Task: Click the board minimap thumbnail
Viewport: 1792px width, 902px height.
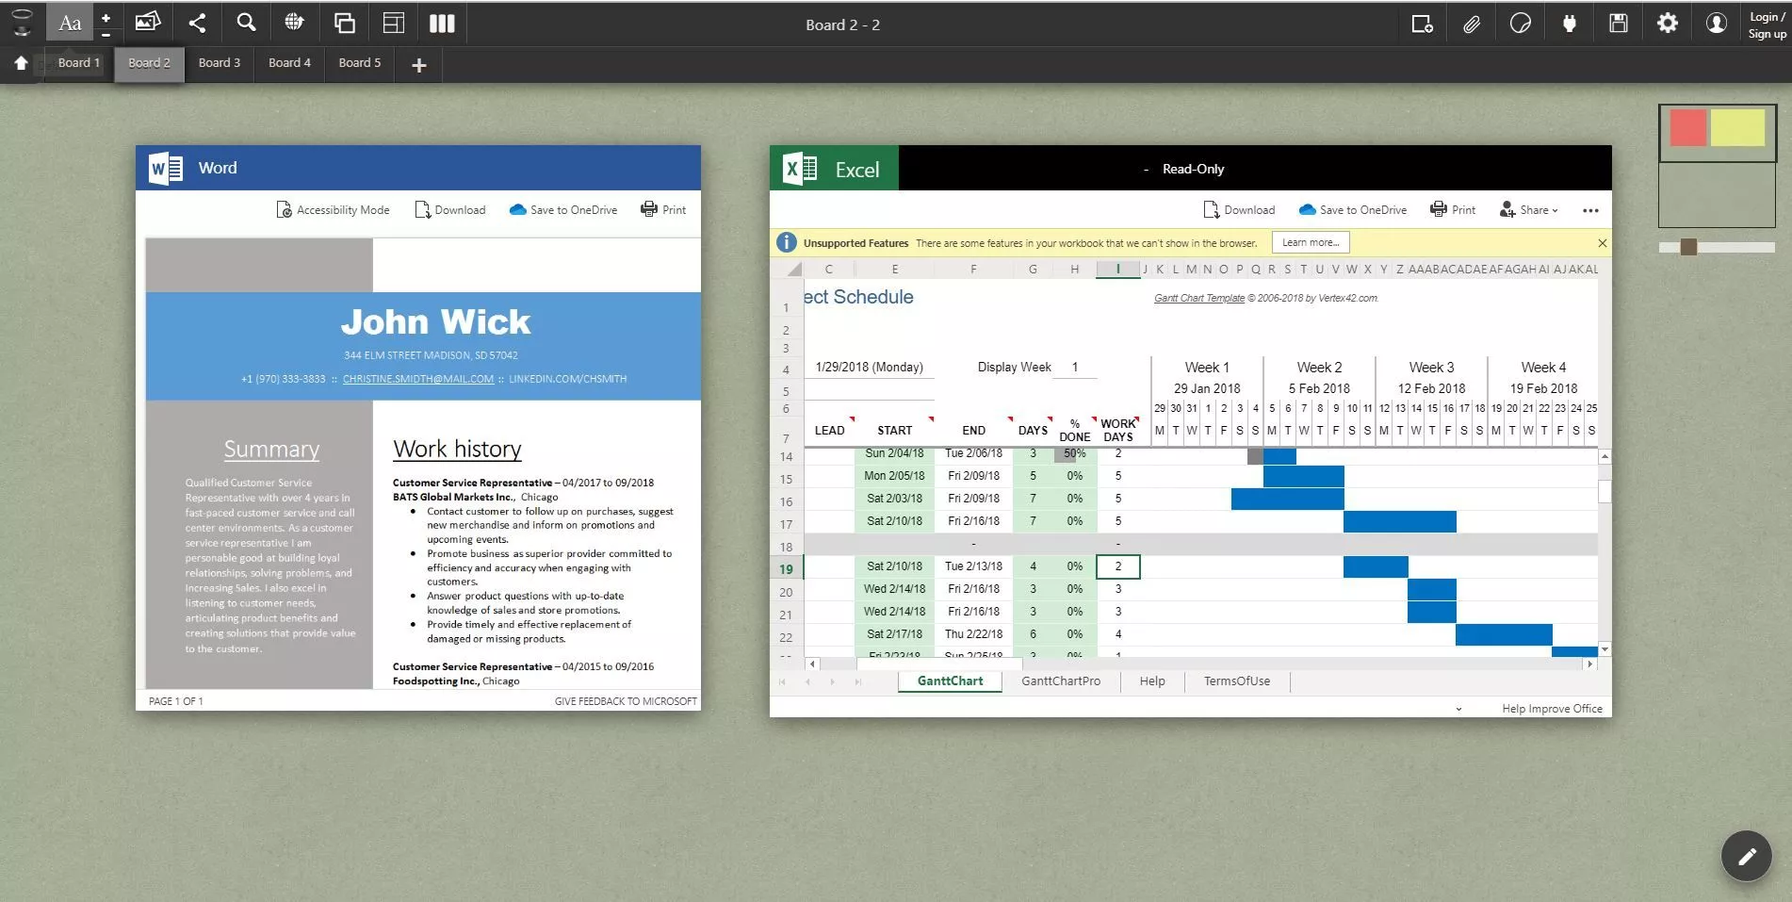Action: coord(1717,166)
